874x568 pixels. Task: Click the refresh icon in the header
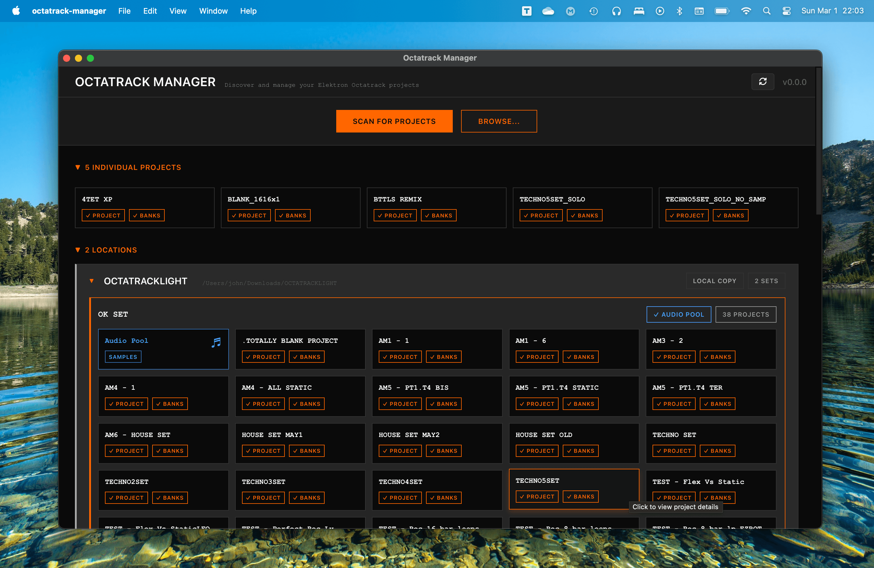pos(763,81)
